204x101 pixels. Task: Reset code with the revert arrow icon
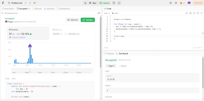[x=198, y=13]
